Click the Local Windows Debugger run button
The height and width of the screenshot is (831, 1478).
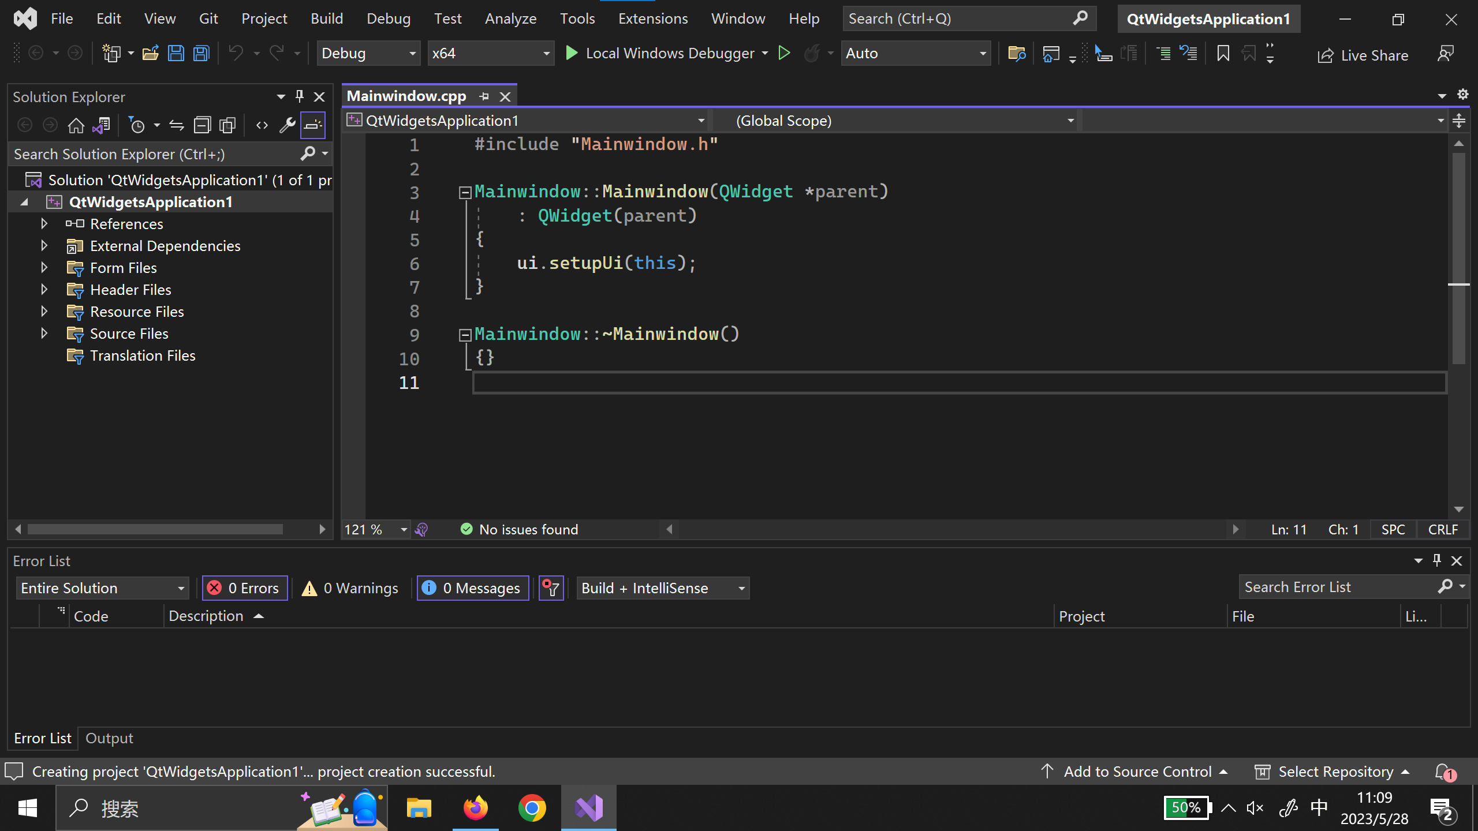tap(572, 53)
